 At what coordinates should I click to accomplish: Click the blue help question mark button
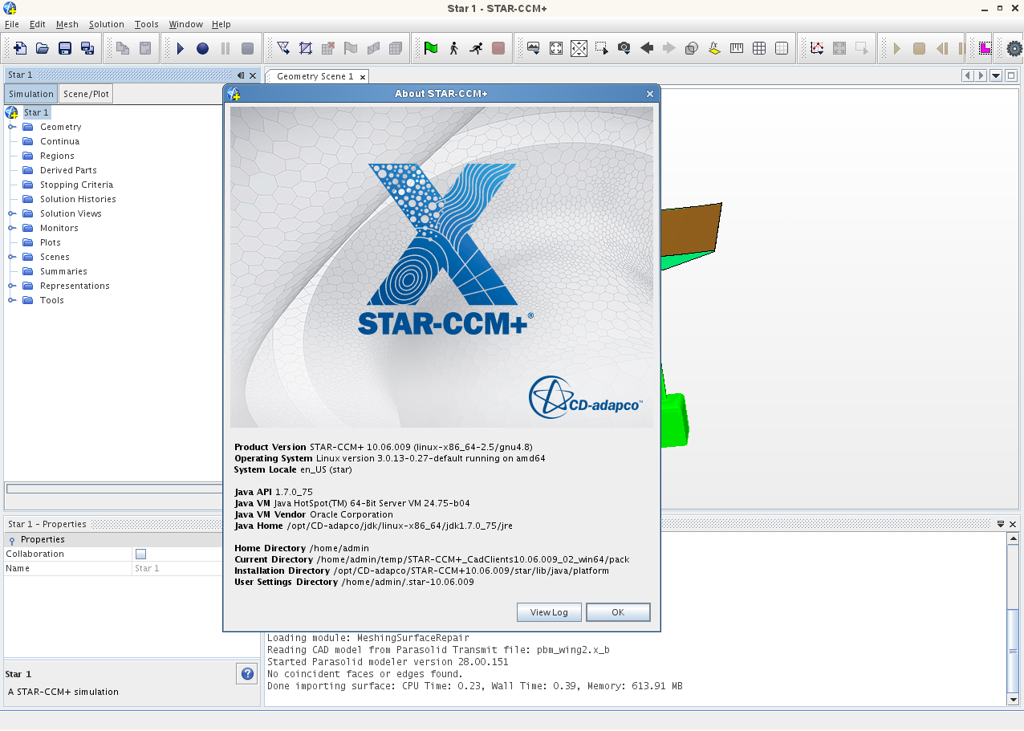click(x=247, y=674)
